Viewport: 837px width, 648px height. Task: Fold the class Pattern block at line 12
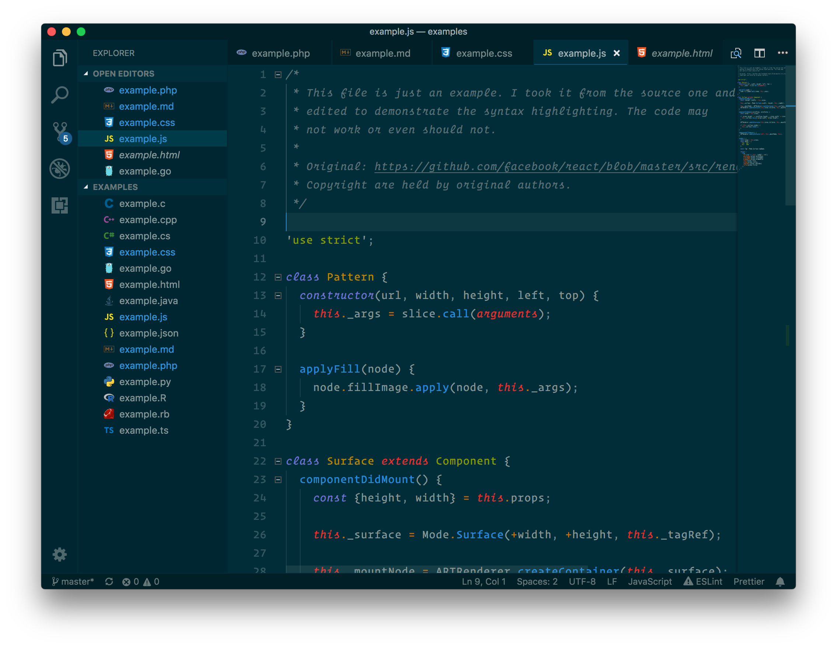278,277
